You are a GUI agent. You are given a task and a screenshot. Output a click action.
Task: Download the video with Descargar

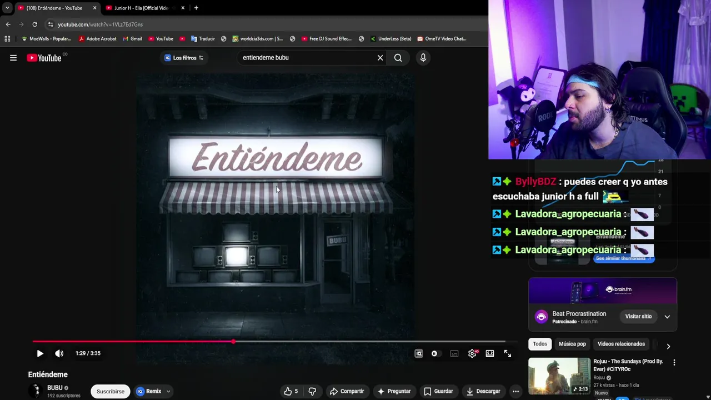483,391
